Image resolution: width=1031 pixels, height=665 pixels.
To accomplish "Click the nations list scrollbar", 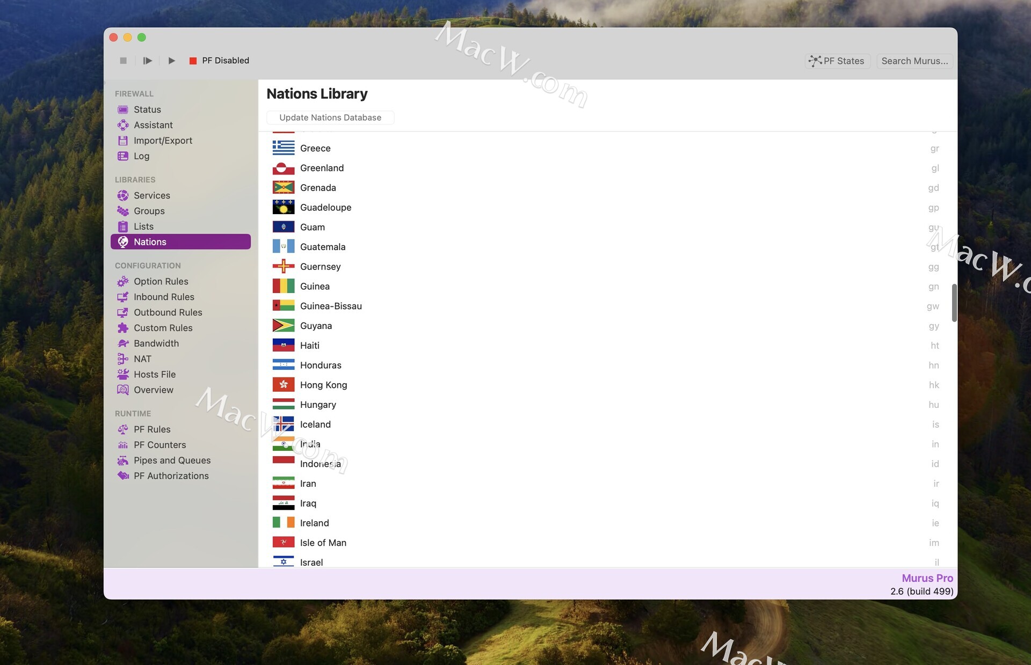I will click(954, 303).
